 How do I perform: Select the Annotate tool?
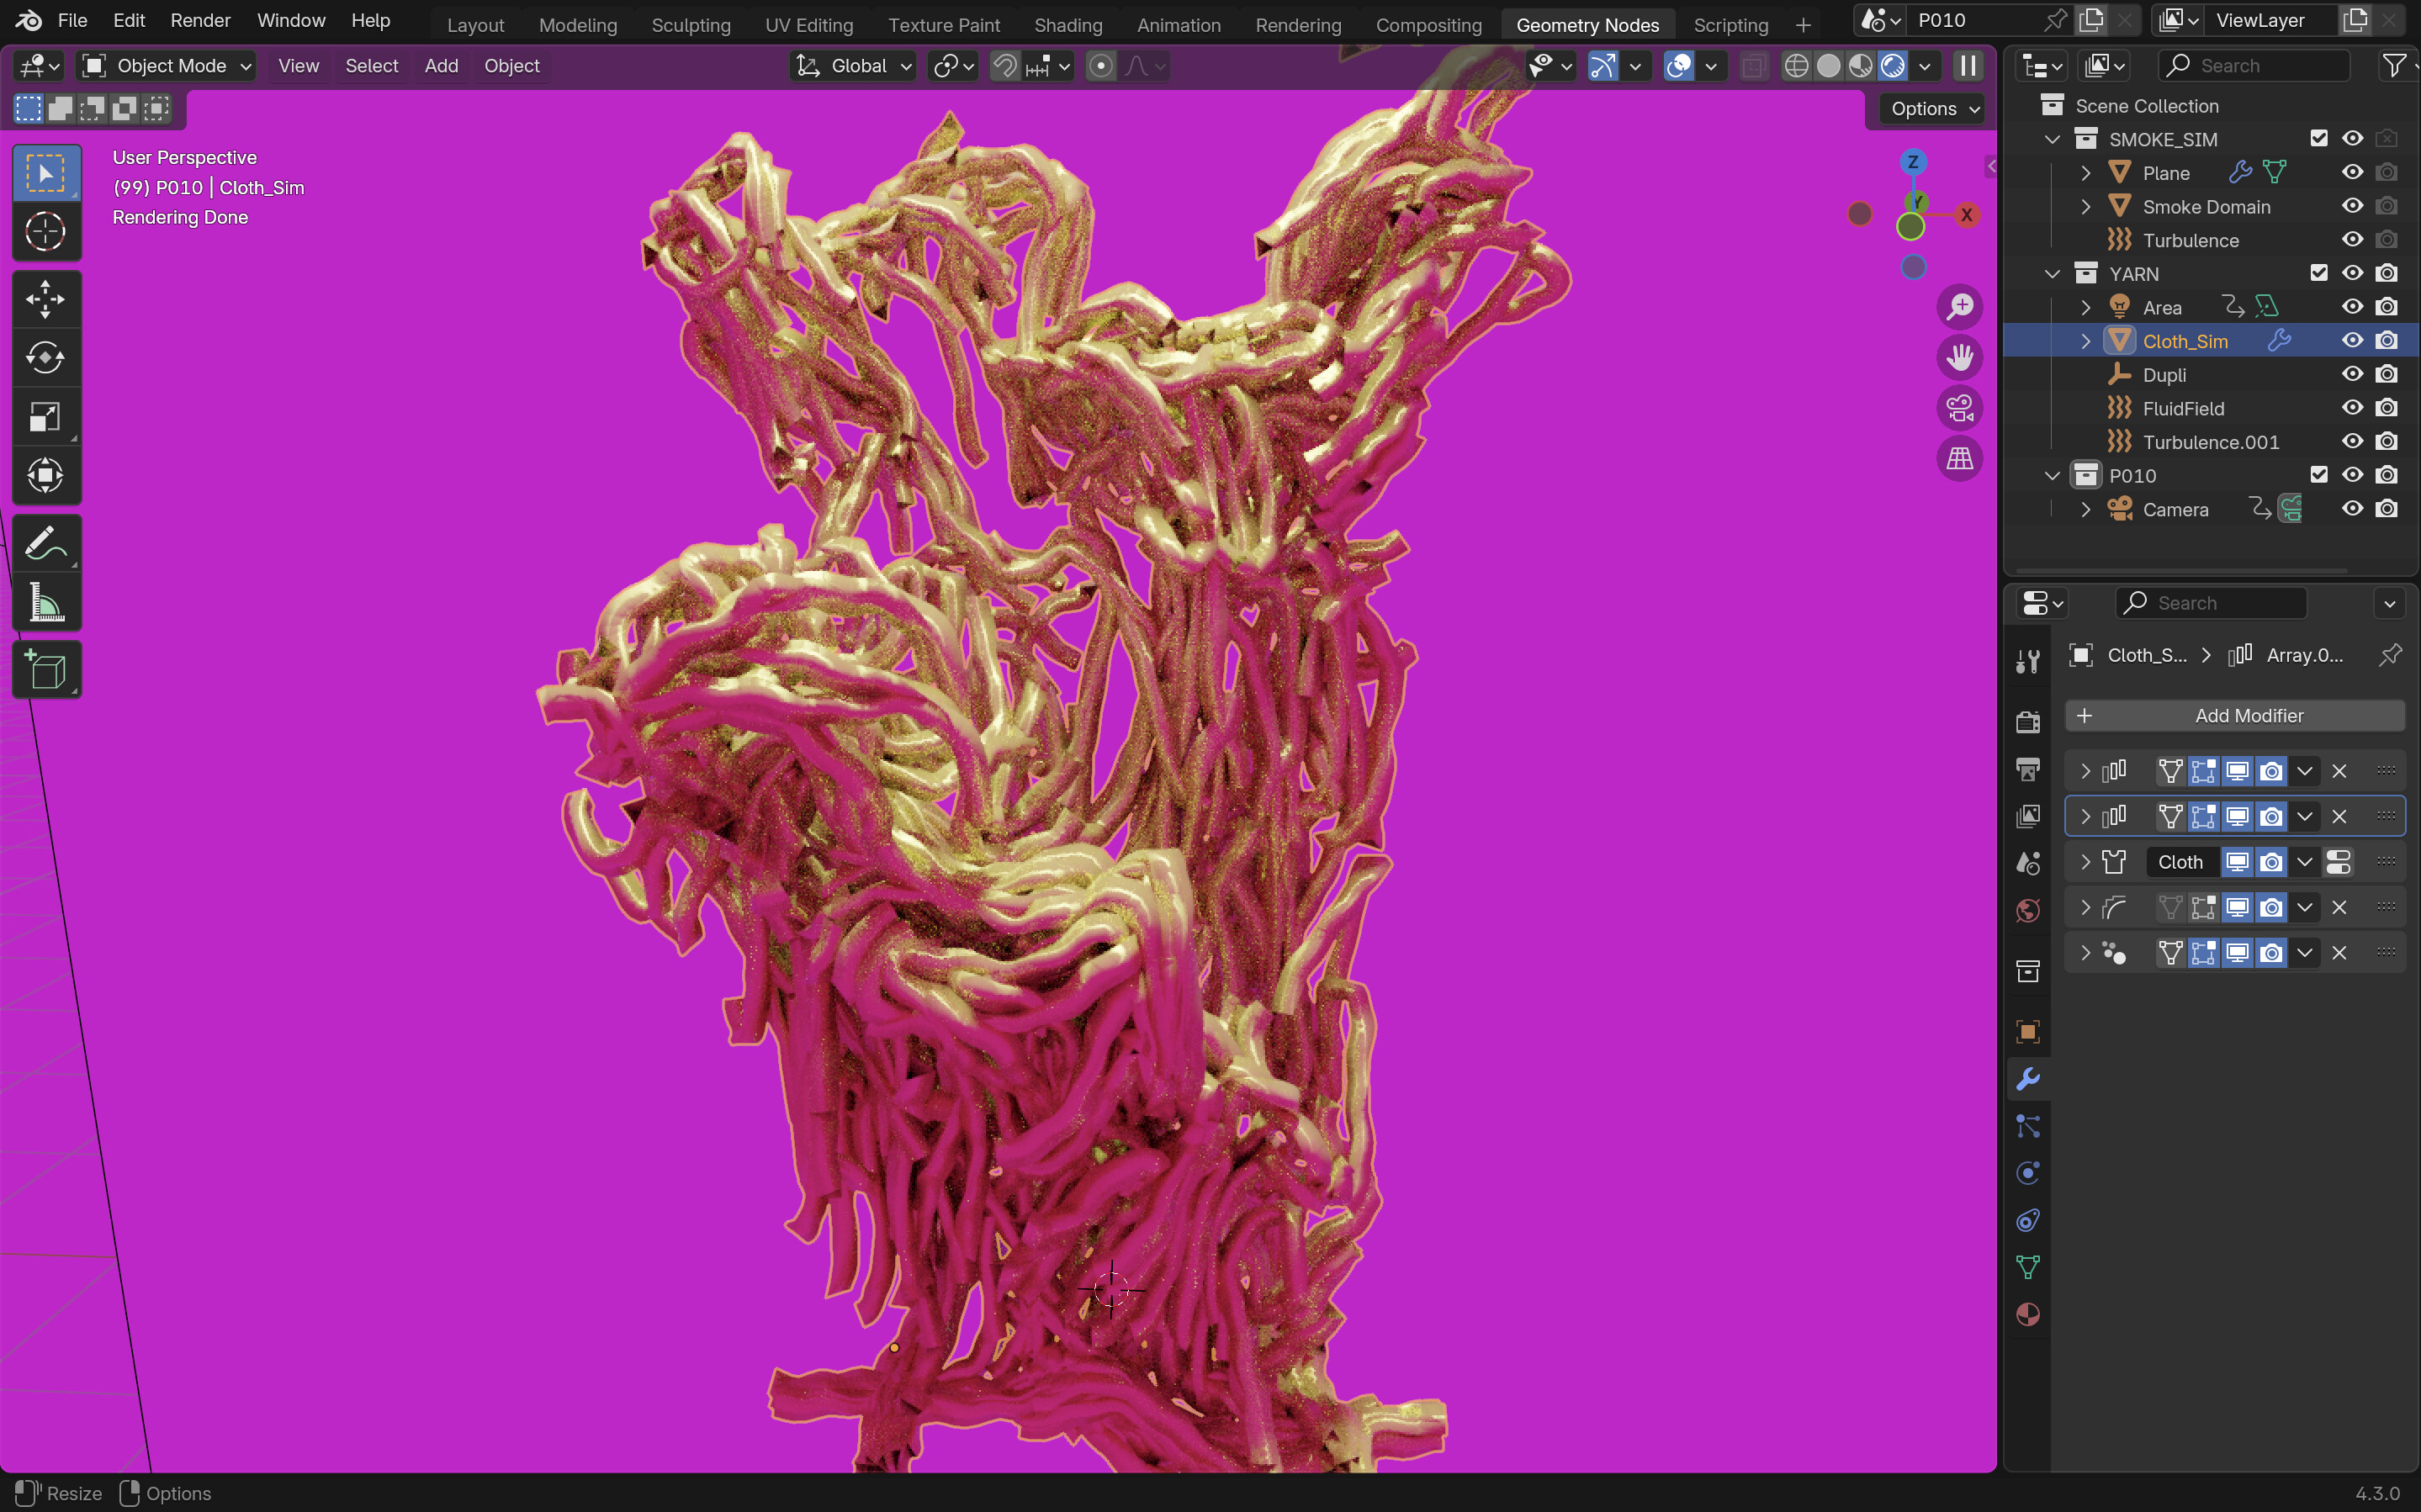point(46,543)
